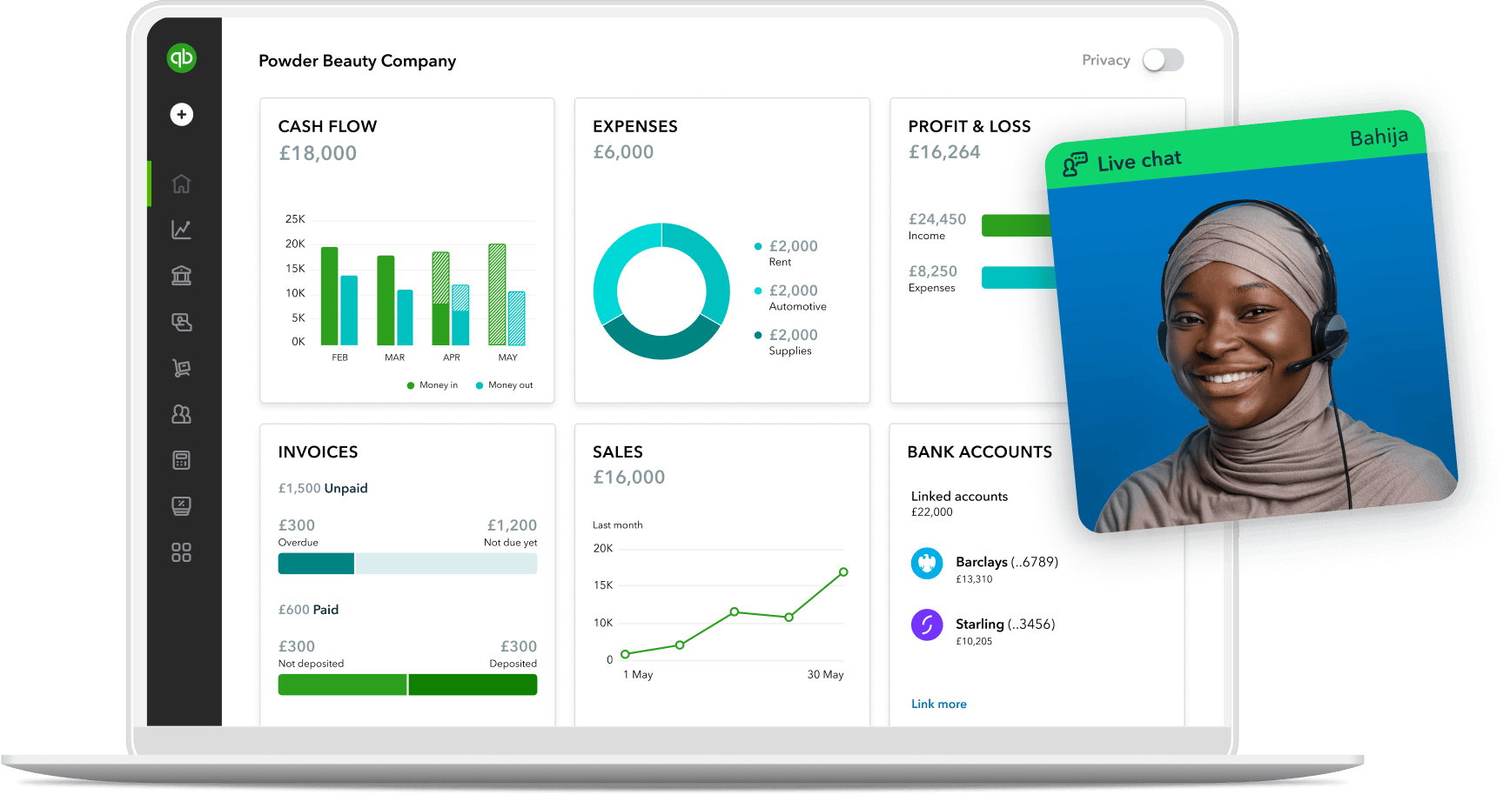Click the Money in legend item
The width and height of the screenshot is (1510, 795).
point(432,385)
